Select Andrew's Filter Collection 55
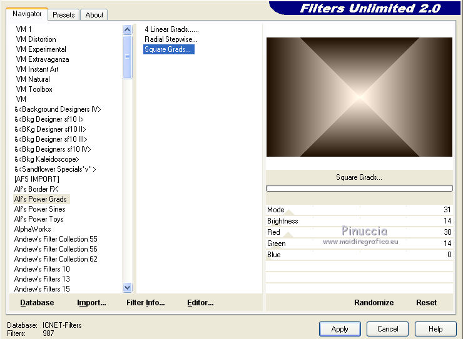Image resolution: width=463 pixels, height=339 pixels. [56, 239]
